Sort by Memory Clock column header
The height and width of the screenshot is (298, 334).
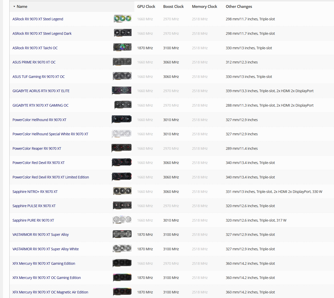[x=205, y=7]
